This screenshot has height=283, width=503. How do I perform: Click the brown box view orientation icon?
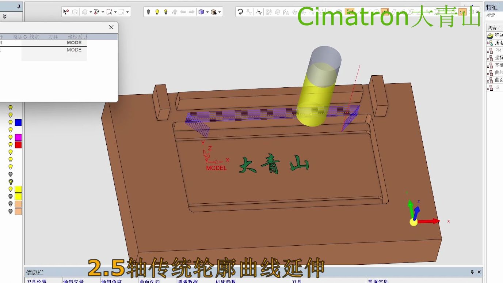pyautogui.click(x=214, y=12)
